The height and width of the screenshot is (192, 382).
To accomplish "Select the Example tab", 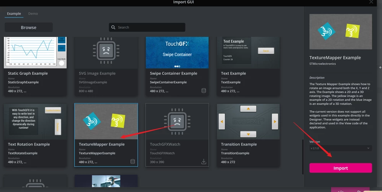I will tap(14, 14).
